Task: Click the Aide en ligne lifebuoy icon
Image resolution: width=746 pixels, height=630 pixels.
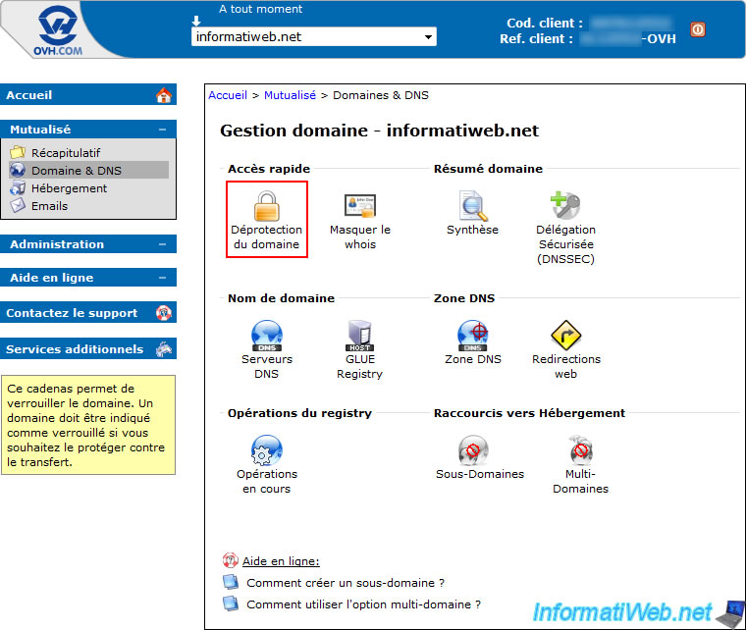Action: click(x=231, y=560)
